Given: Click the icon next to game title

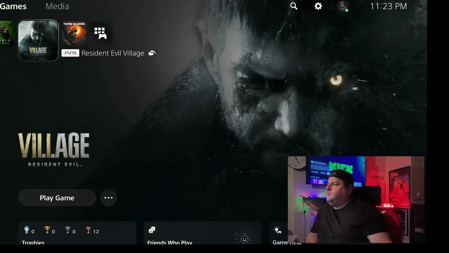Looking at the screenshot, I should pyautogui.click(x=152, y=53).
